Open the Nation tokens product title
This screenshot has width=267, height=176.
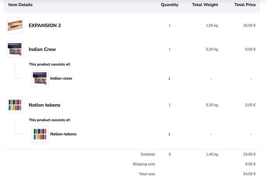(x=44, y=105)
